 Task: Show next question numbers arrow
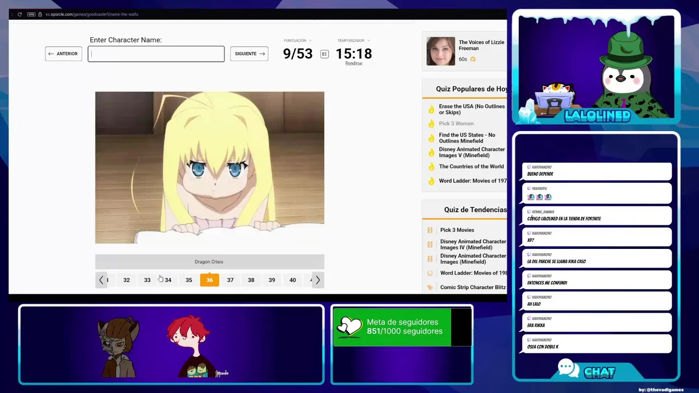[318, 280]
